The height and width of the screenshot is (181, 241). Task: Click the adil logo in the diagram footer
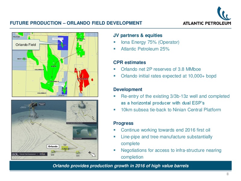(x=15, y=154)
